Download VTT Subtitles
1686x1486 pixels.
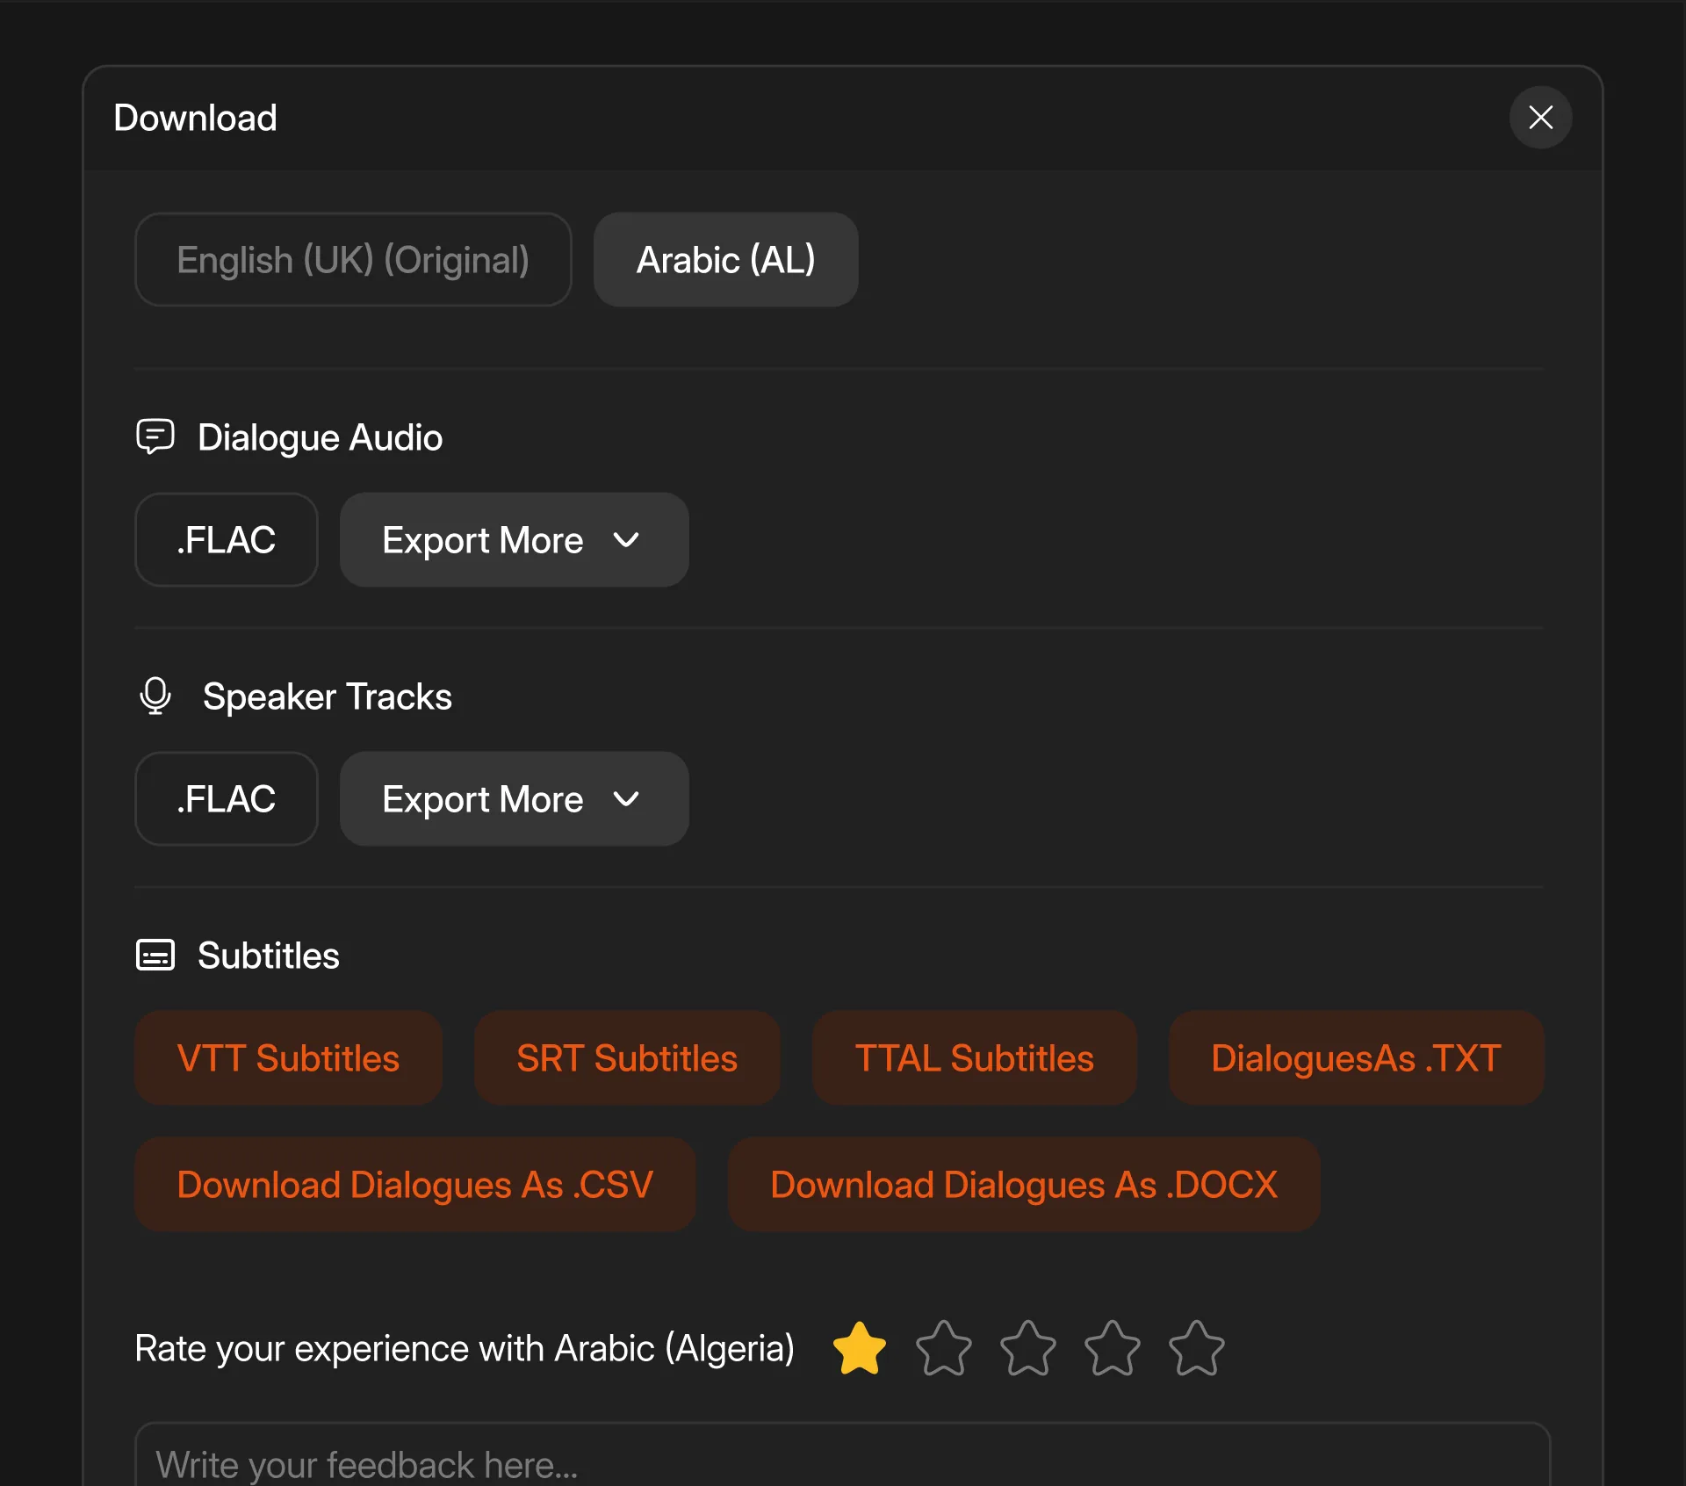(288, 1058)
